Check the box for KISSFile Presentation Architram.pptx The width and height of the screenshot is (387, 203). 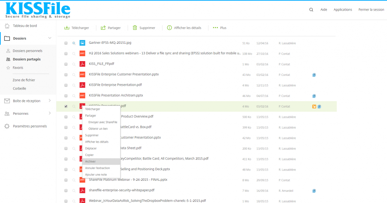click(x=66, y=96)
